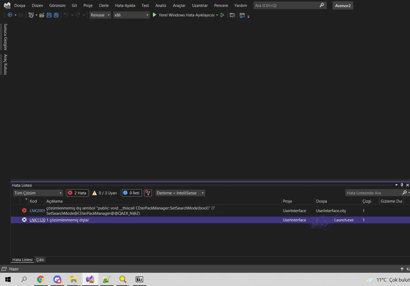Click the Find in Files folder icon

[232, 15]
